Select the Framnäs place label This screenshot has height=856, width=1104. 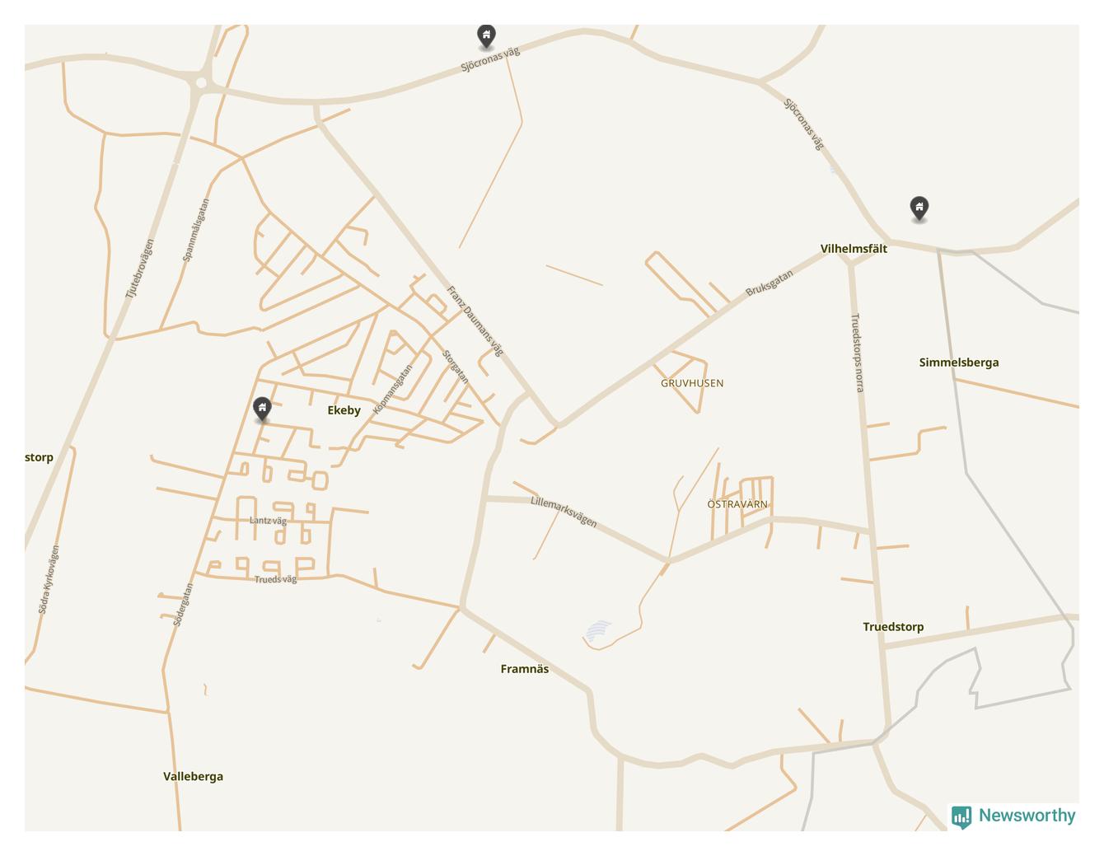click(524, 669)
